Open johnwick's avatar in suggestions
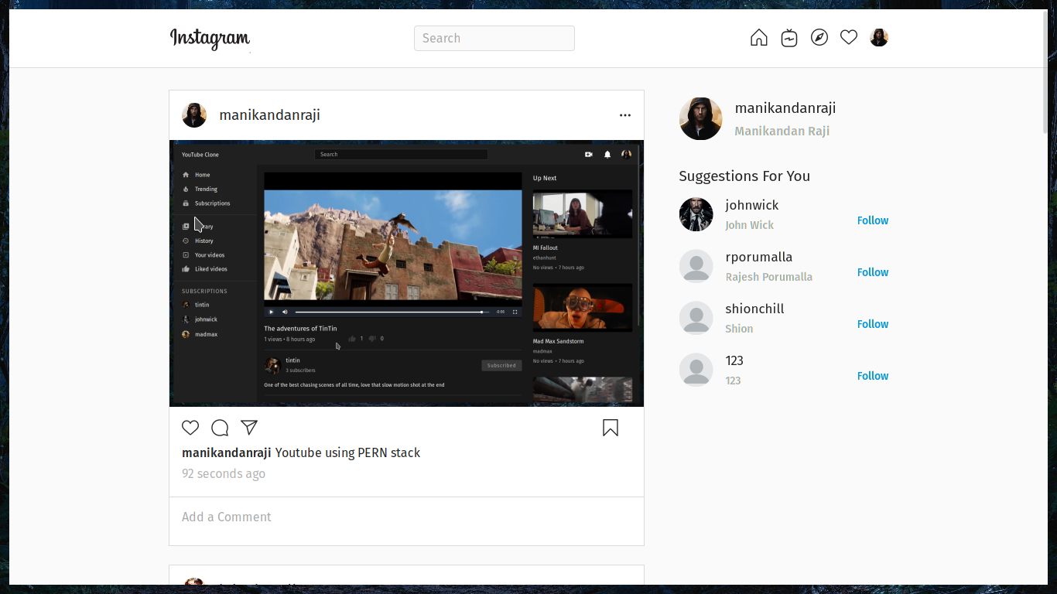 (696, 214)
